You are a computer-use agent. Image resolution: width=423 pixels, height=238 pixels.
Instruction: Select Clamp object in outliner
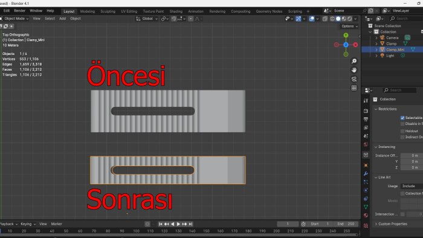(391, 43)
